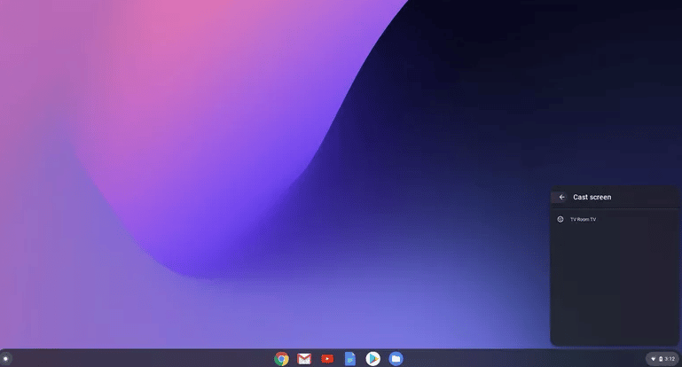Viewport: 682px width, 367px height.
Task: Open the launcher circle button
Action: (x=5, y=359)
